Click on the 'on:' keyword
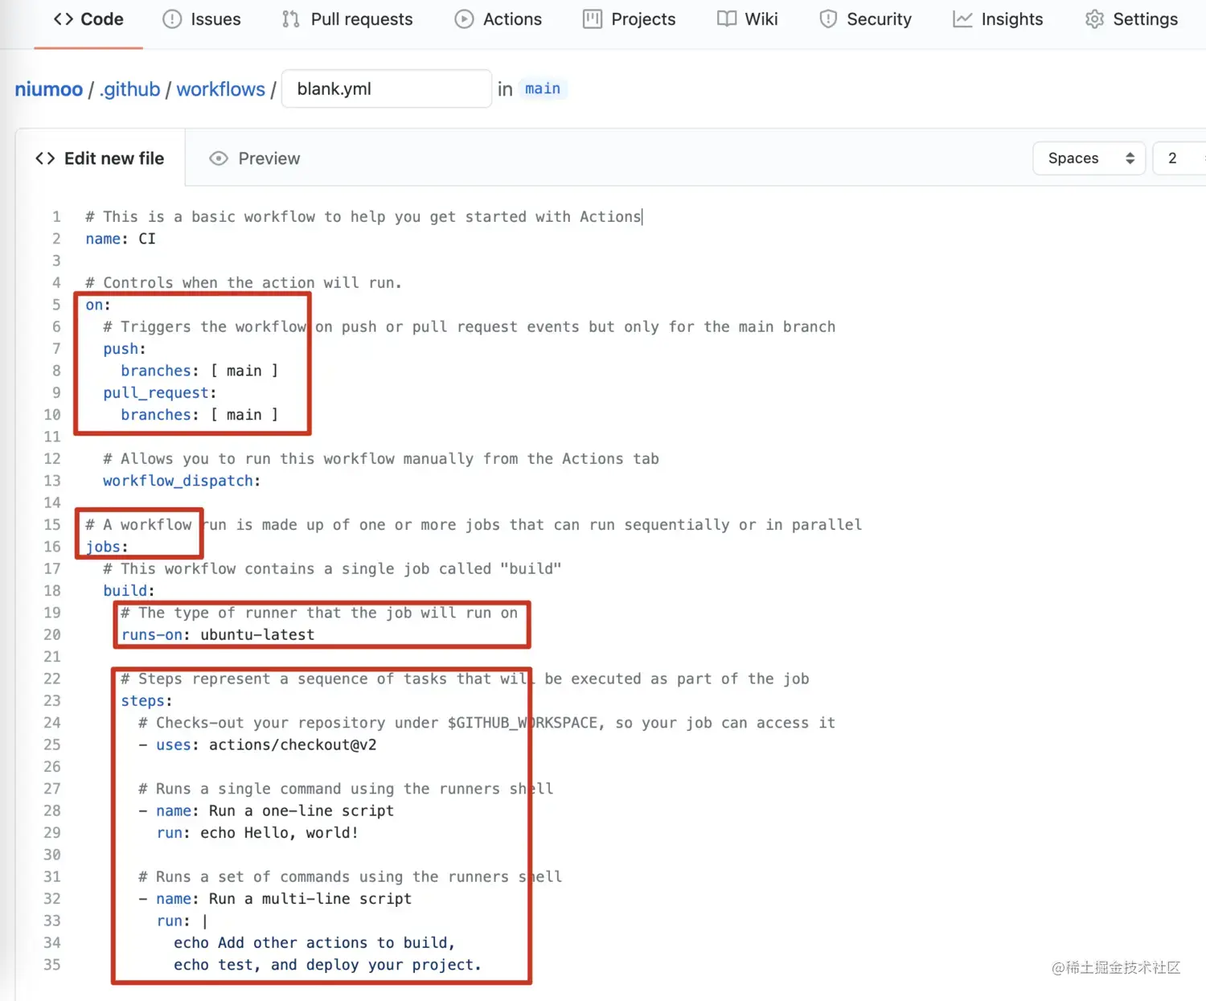Image resolution: width=1206 pixels, height=1001 pixels. point(98,305)
